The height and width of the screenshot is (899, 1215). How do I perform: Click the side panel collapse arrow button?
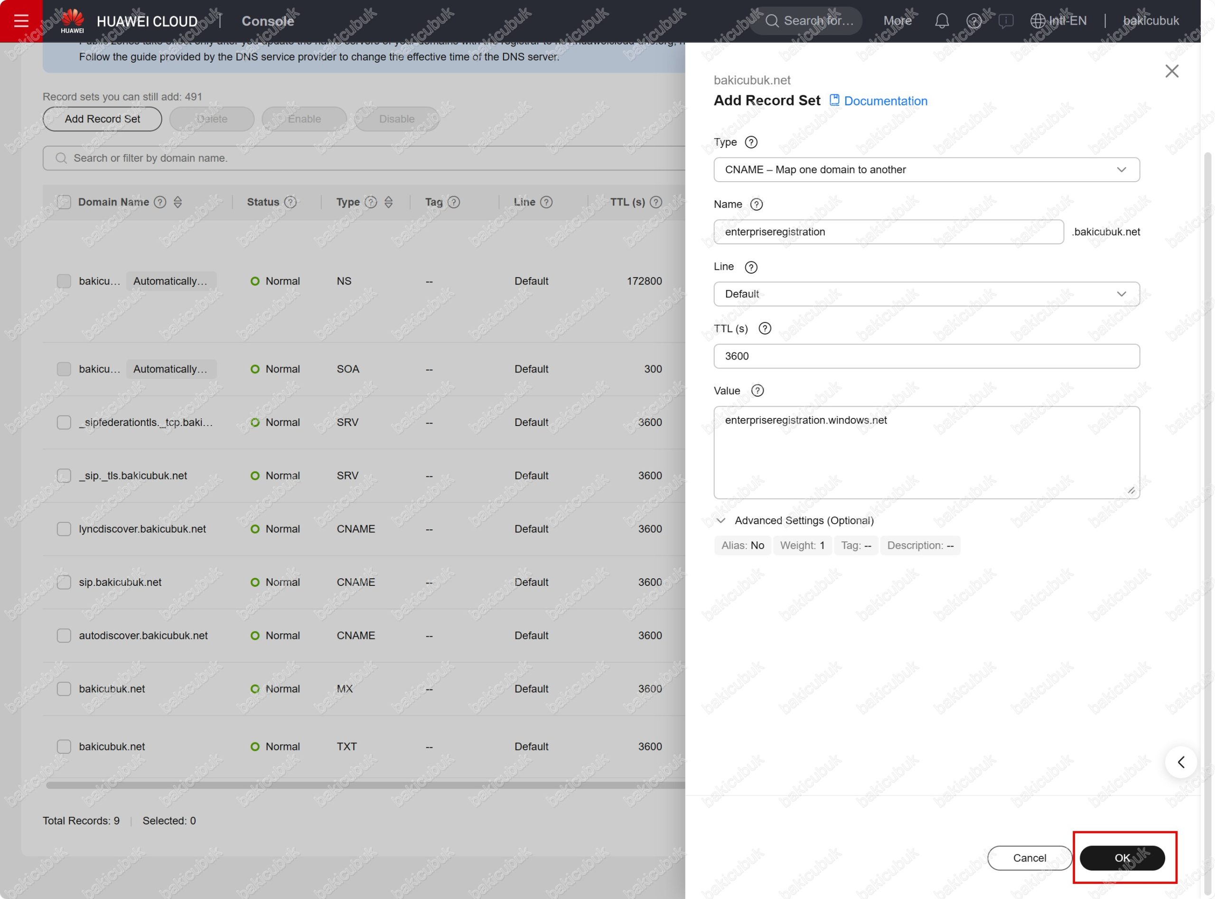coord(1180,762)
